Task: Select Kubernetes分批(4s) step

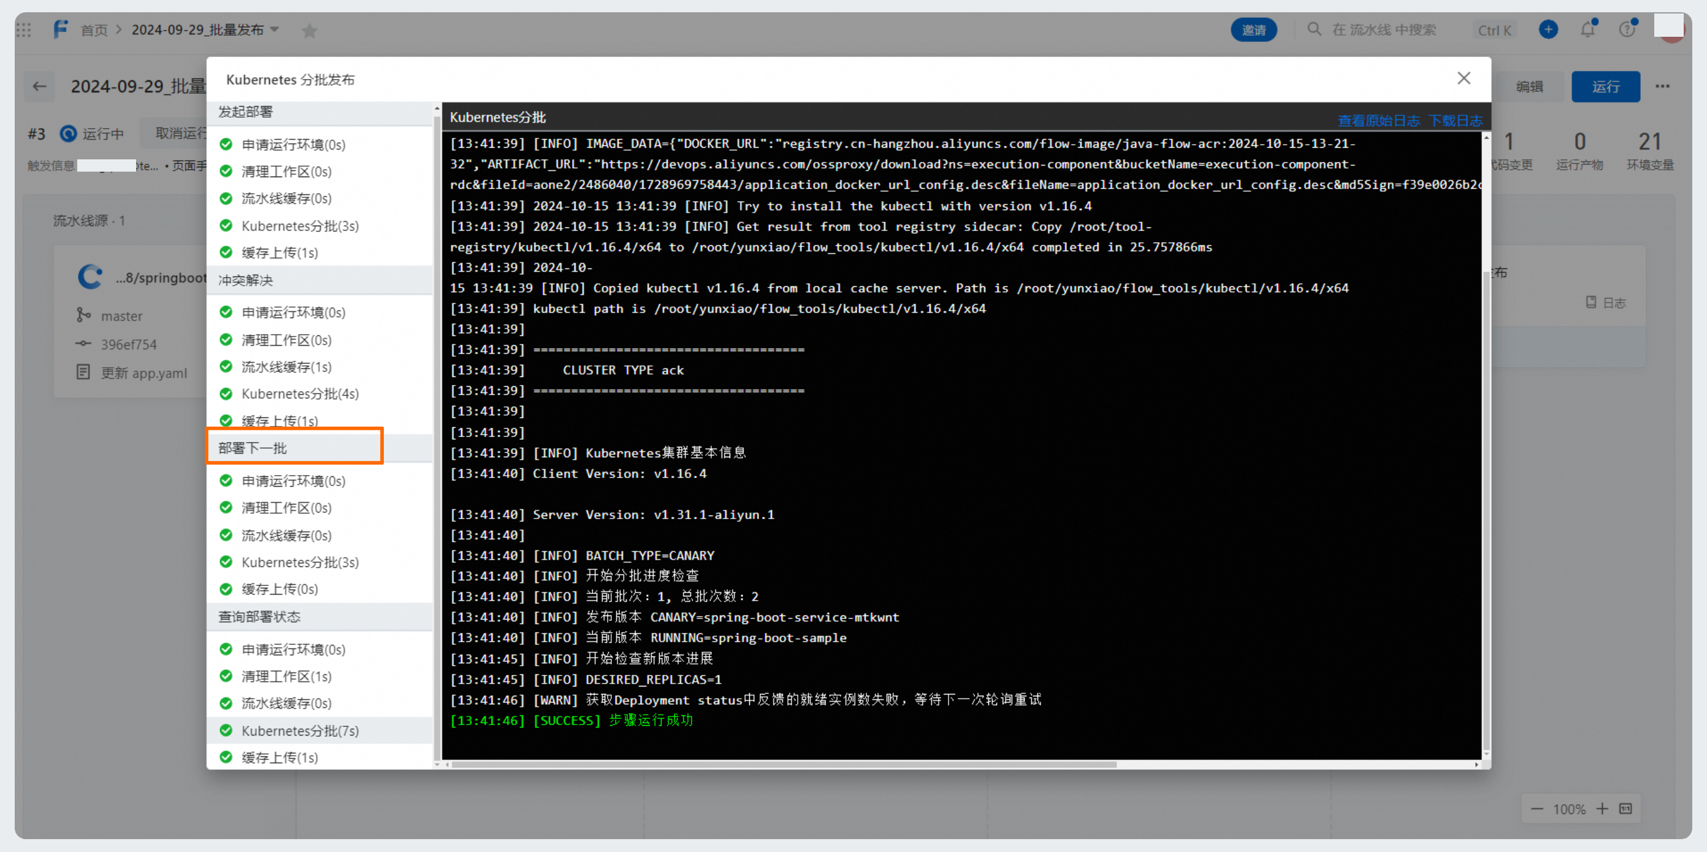Action: coord(320,394)
